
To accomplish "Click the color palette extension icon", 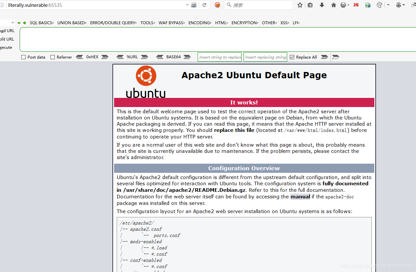I will (380, 5).
